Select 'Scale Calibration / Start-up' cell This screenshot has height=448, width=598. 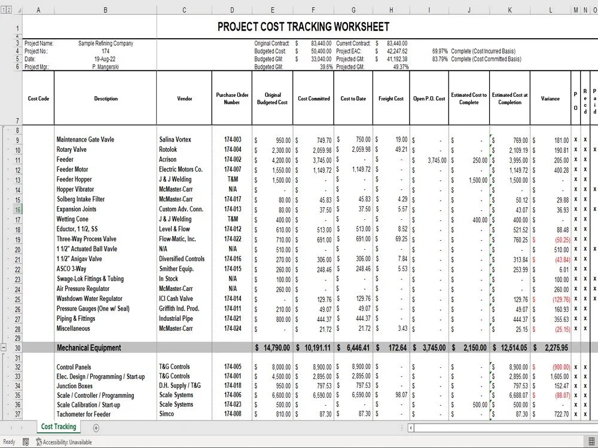tap(105, 404)
